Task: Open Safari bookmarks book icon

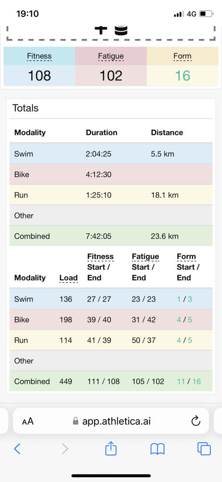Action: pyautogui.click(x=157, y=449)
